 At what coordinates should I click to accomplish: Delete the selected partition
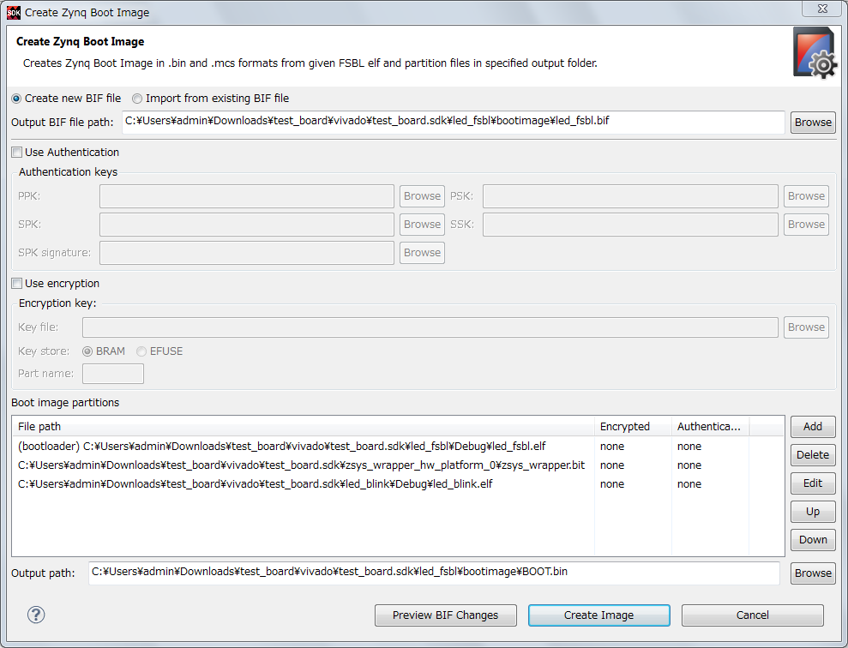[812, 455]
